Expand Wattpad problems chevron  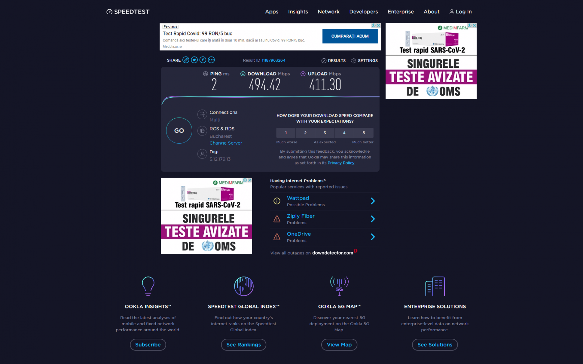373,201
